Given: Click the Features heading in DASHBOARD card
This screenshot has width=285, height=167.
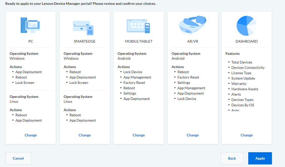Looking at the screenshot, I should pos(232,53).
